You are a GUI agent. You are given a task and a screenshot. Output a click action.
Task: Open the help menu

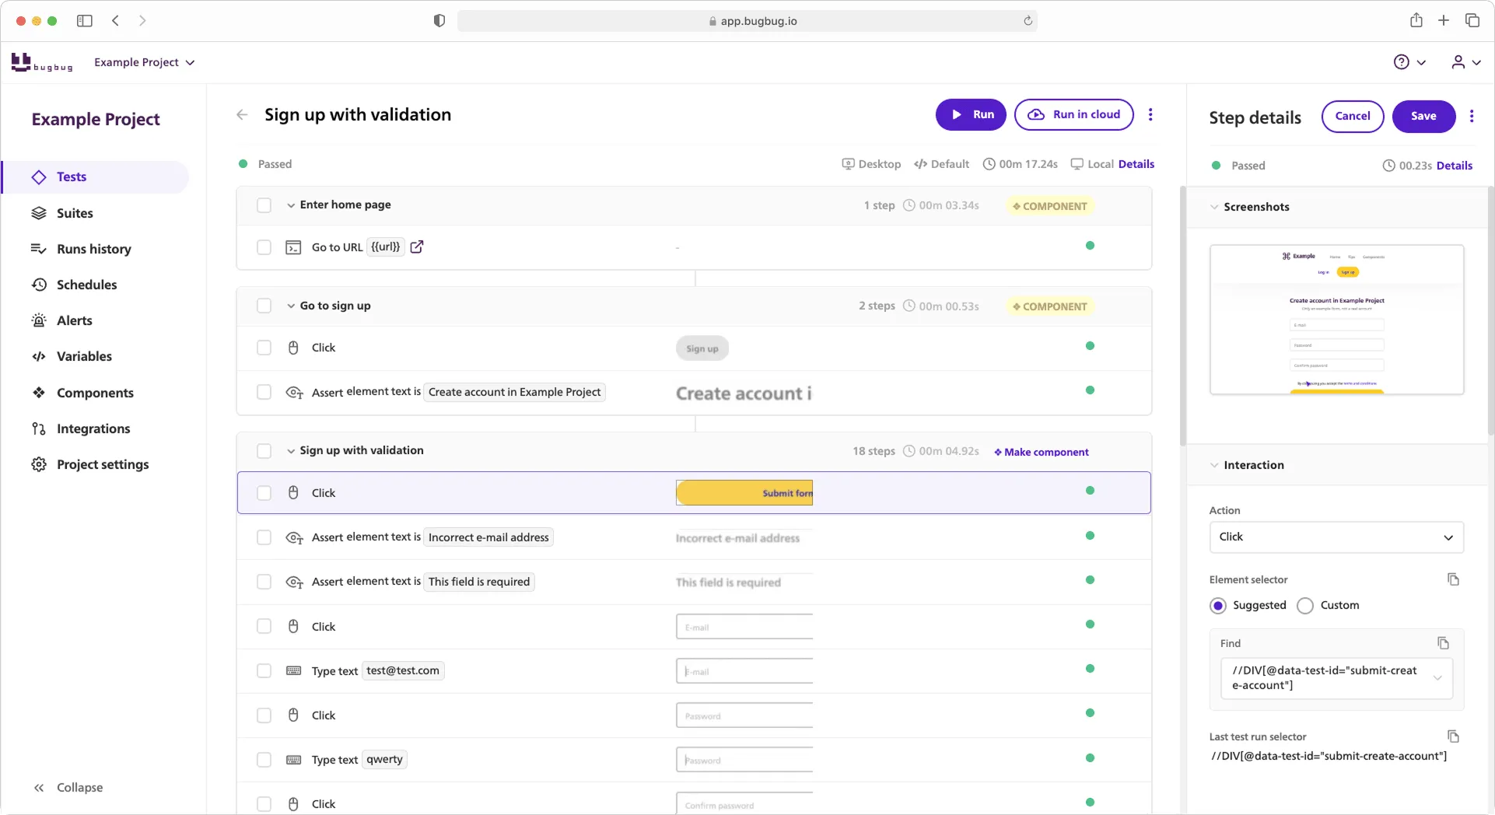1409,62
